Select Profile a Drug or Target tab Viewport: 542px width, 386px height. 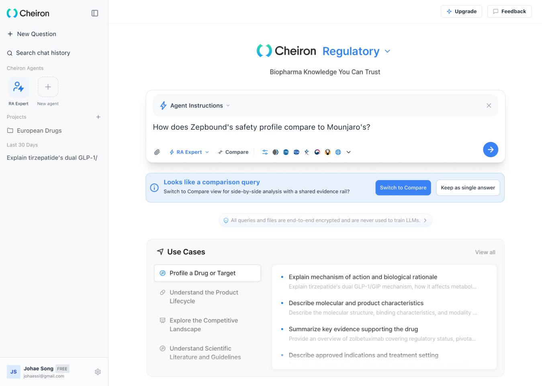207,273
